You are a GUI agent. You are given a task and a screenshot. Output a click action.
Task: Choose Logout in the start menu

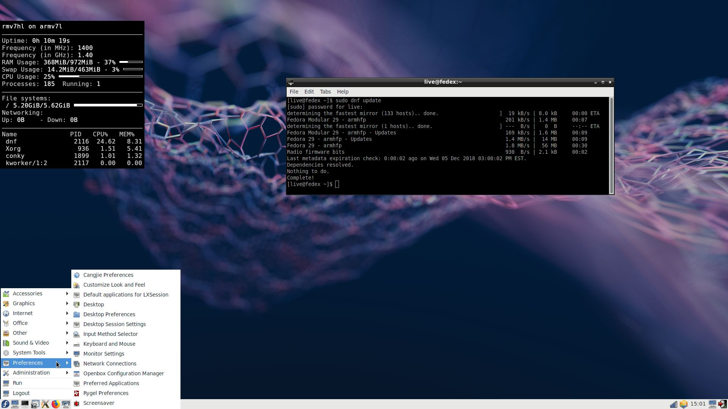point(21,393)
